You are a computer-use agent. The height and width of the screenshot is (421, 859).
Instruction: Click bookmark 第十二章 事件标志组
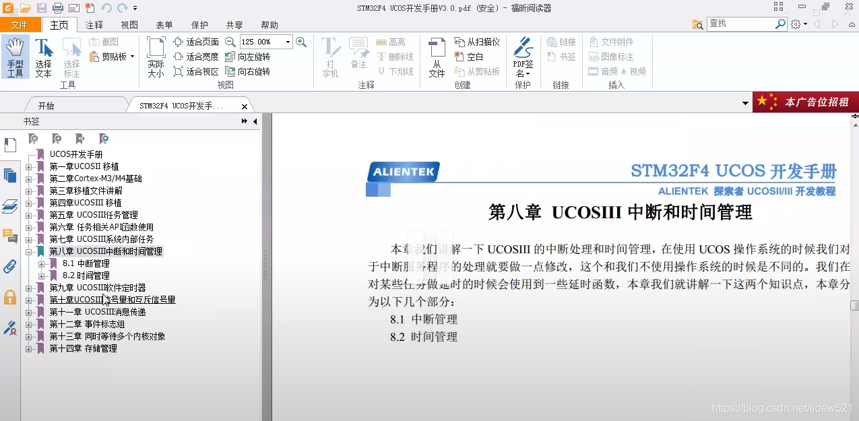pyautogui.click(x=87, y=324)
